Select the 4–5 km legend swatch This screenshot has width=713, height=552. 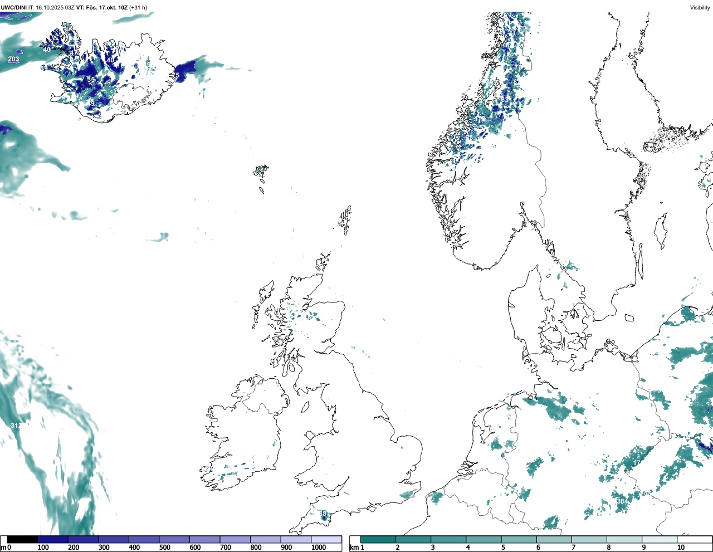[x=484, y=539]
